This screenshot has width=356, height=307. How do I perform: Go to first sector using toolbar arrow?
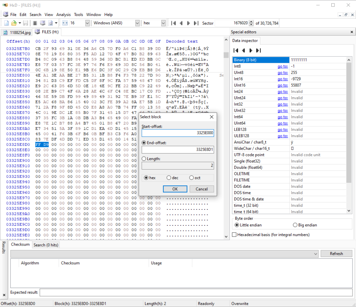[x=173, y=23]
